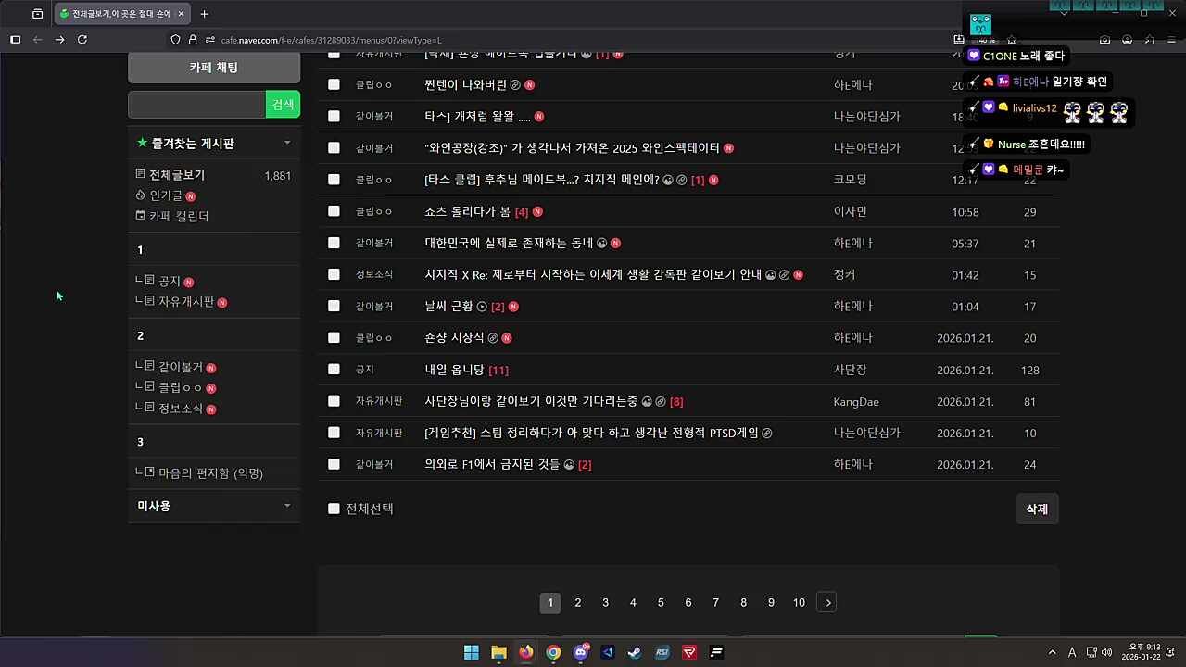Open File Explorer from the taskbar
The height and width of the screenshot is (667, 1186).
[x=498, y=652]
